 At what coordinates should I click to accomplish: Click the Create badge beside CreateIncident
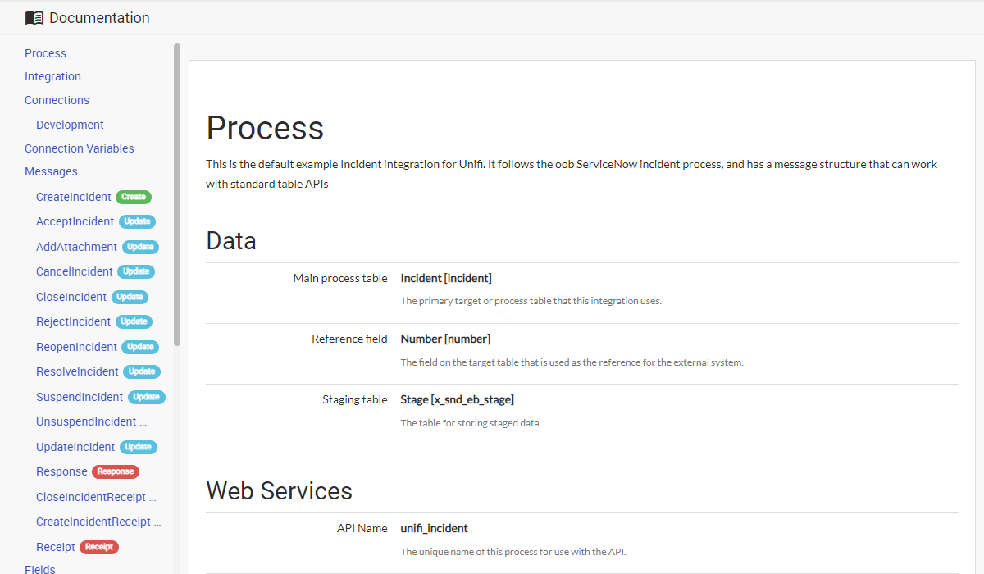click(x=134, y=197)
